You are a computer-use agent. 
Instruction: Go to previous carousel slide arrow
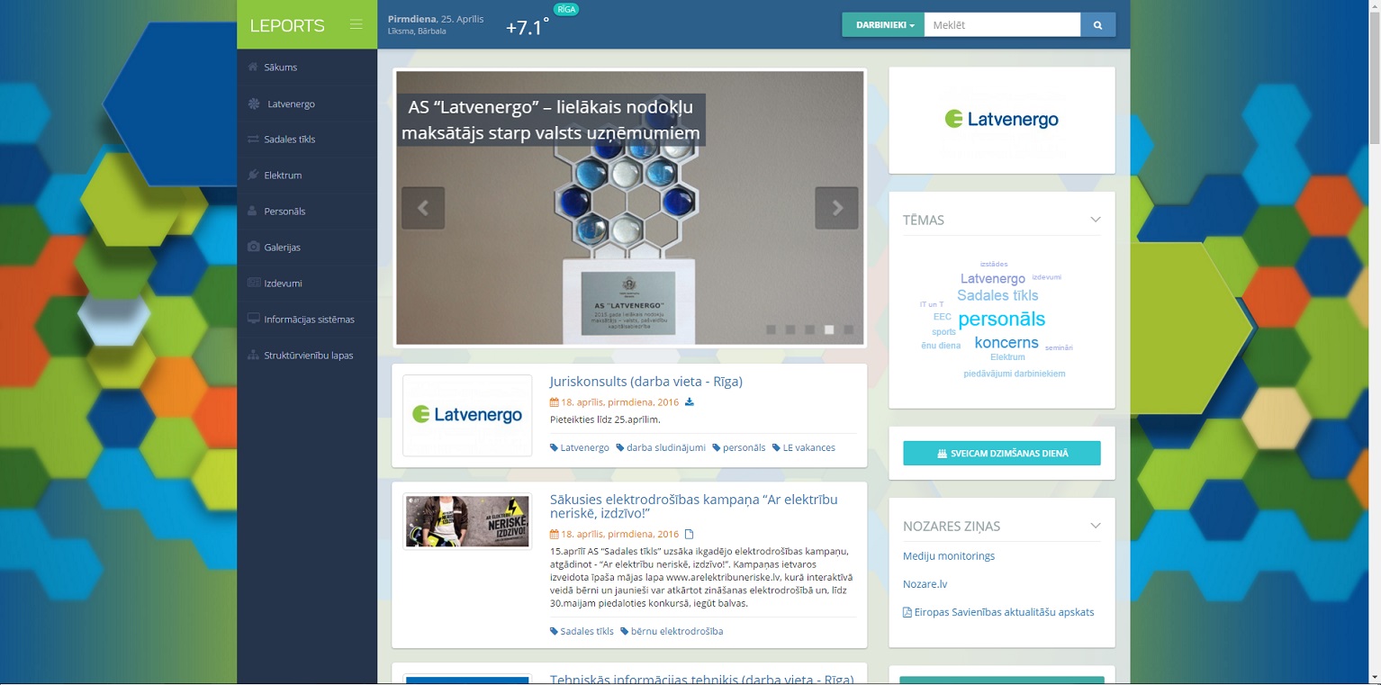pyautogui.click(x=423, y=208)
